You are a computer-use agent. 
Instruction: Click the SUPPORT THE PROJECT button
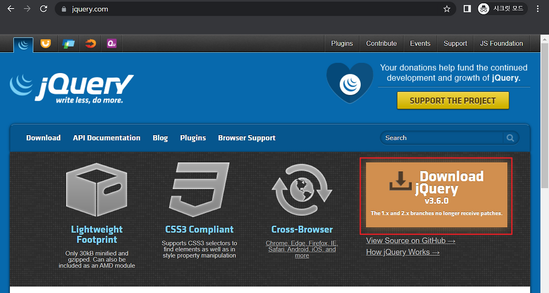click(453, 101)
